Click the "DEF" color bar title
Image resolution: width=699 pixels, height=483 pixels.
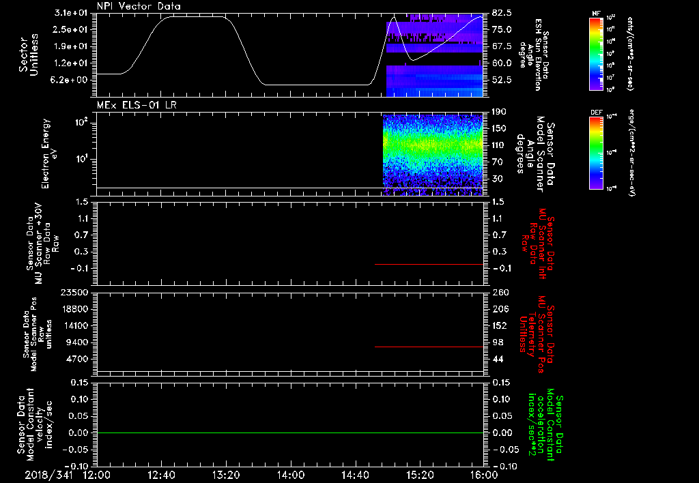click(597, 113)
